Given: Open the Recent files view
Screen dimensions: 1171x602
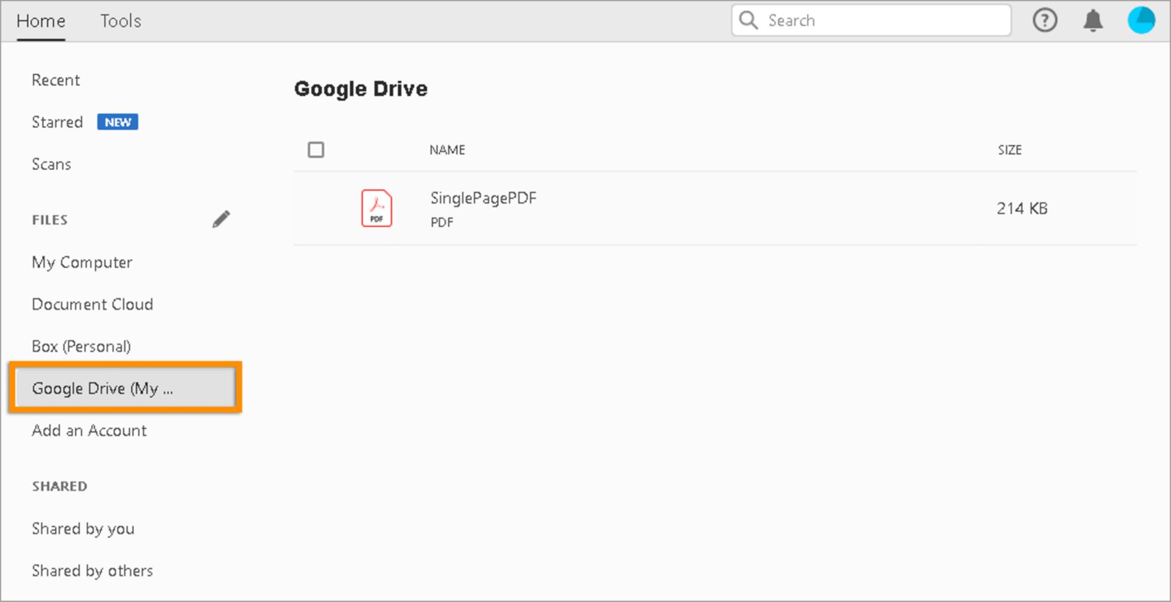Looking at the screenshot, I should pos(56,80).
